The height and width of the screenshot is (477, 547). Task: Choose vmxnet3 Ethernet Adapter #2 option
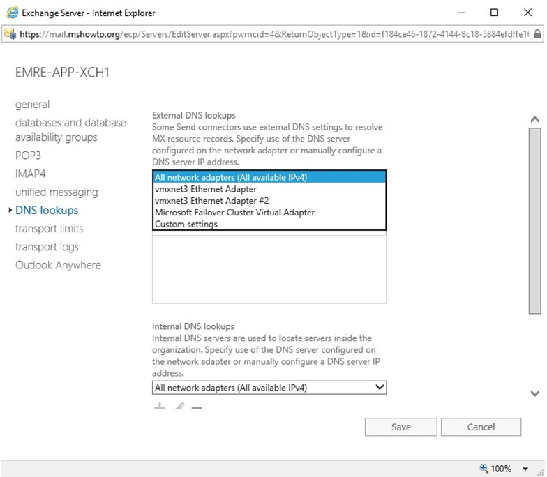click(269, 201)
